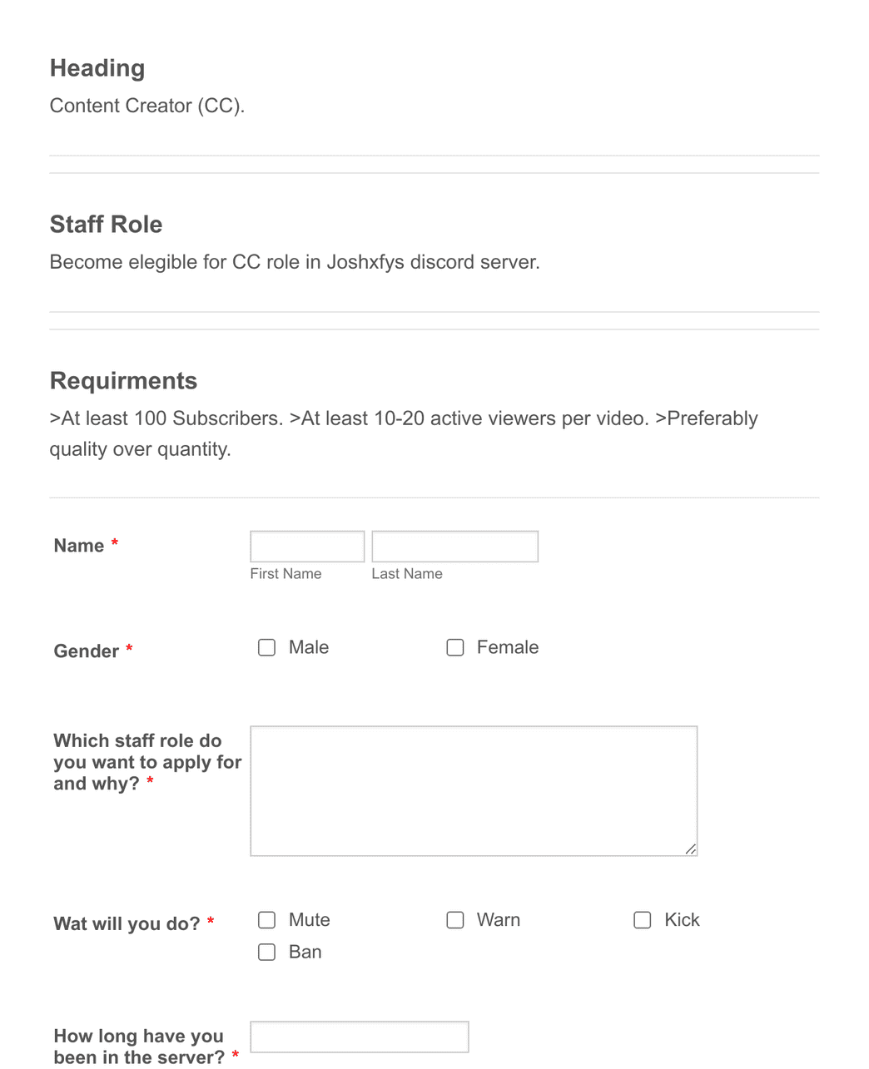Click the textarea resize handle
The image size is (869, 1069).
[x=691, y=849]
